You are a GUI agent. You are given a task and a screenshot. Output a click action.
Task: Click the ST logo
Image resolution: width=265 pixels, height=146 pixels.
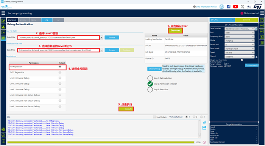click(x=257, y=6)
